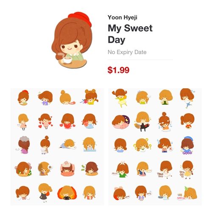Image resolution: width=212 pixels, height=212 pixels.
Task: Choose the girl holding gift box sticker
Action: 89,121
